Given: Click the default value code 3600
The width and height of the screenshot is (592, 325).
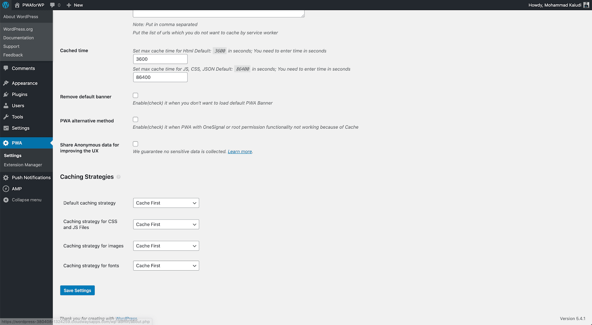Looking at the screenshot, I should pos(220,51).
